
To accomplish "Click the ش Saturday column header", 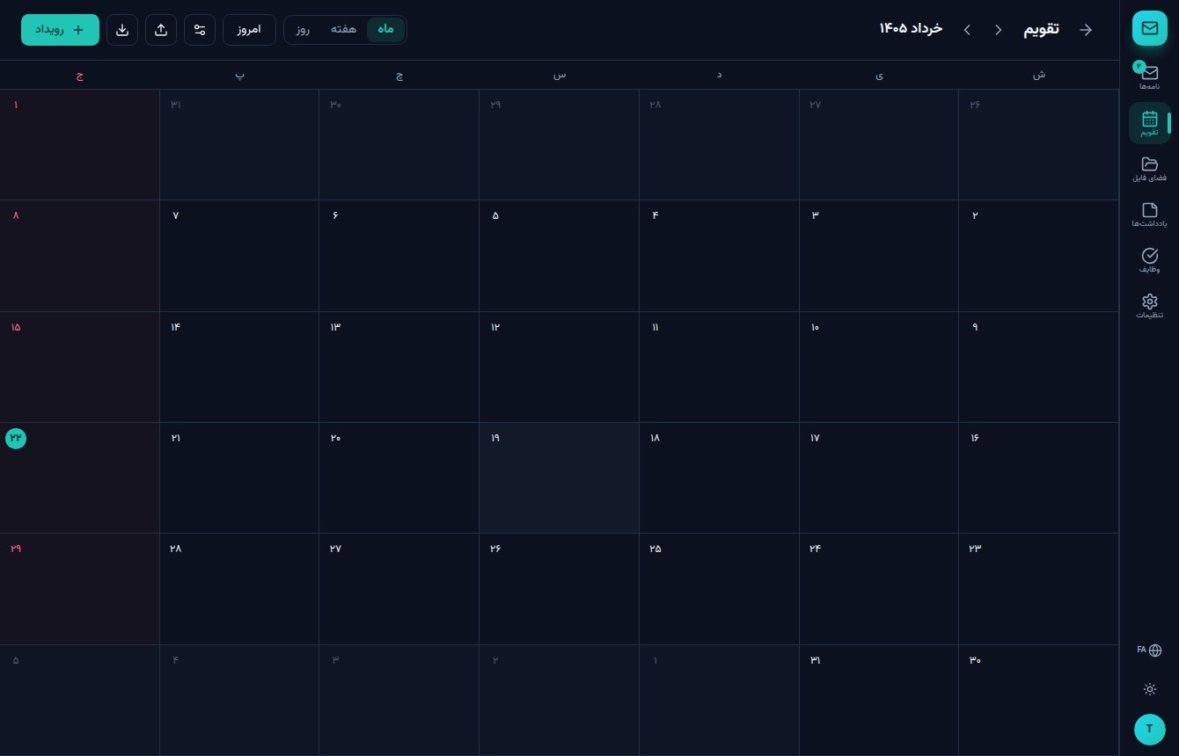I will click(x=1038, y=75).
